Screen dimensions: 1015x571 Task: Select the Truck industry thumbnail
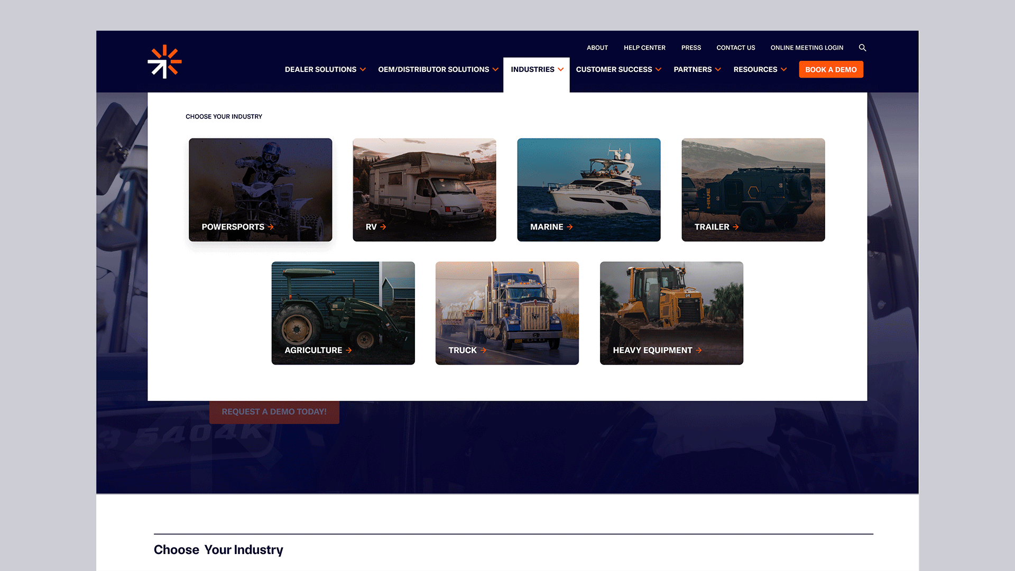[507, 313]
